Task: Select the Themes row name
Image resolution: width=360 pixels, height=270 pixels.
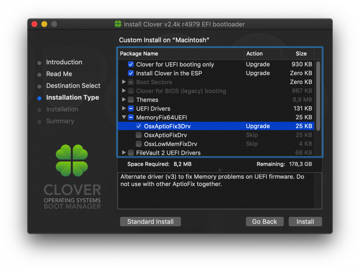Action: pos(147,100)
